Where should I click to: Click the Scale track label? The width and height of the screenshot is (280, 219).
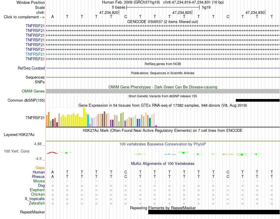coord(40,7)
